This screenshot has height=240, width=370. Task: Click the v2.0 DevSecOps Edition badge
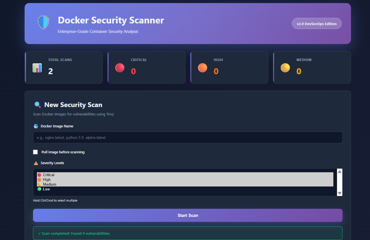pos(317,24)
